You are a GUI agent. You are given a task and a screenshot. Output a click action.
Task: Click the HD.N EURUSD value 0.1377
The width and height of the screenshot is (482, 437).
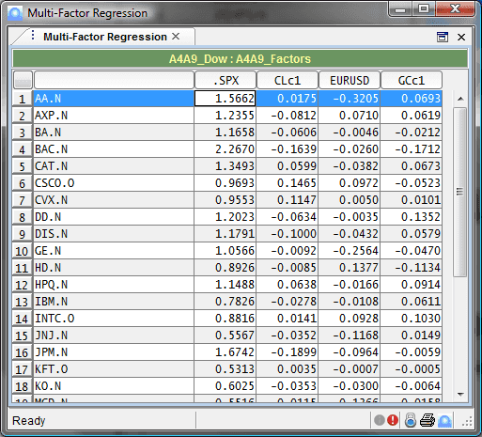[x=350, y=268]
